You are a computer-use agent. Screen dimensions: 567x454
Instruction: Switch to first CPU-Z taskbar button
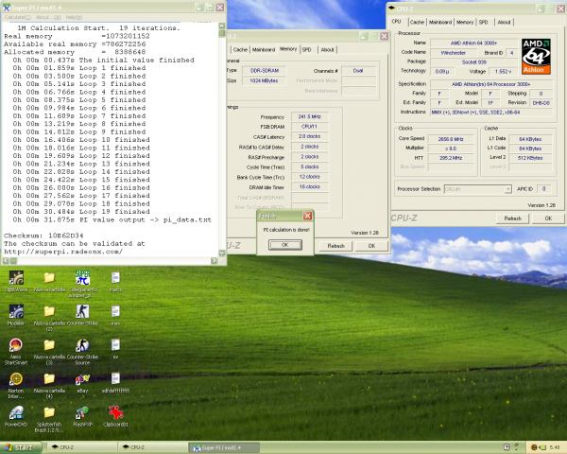click(81, 447)
